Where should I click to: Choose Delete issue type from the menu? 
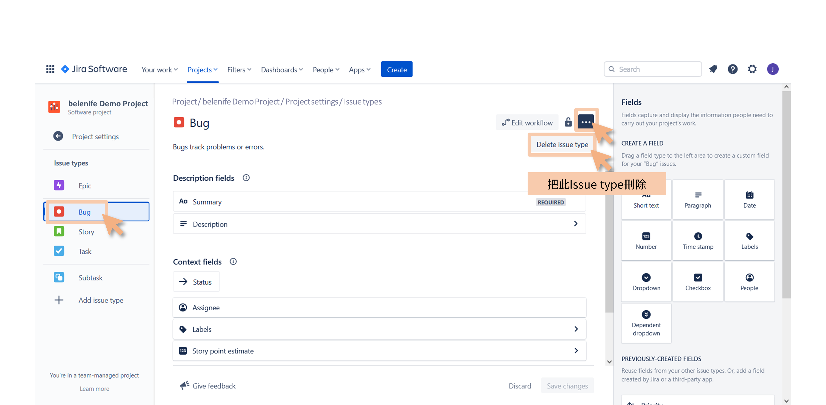pyautogui.click(x=562, y=144)
